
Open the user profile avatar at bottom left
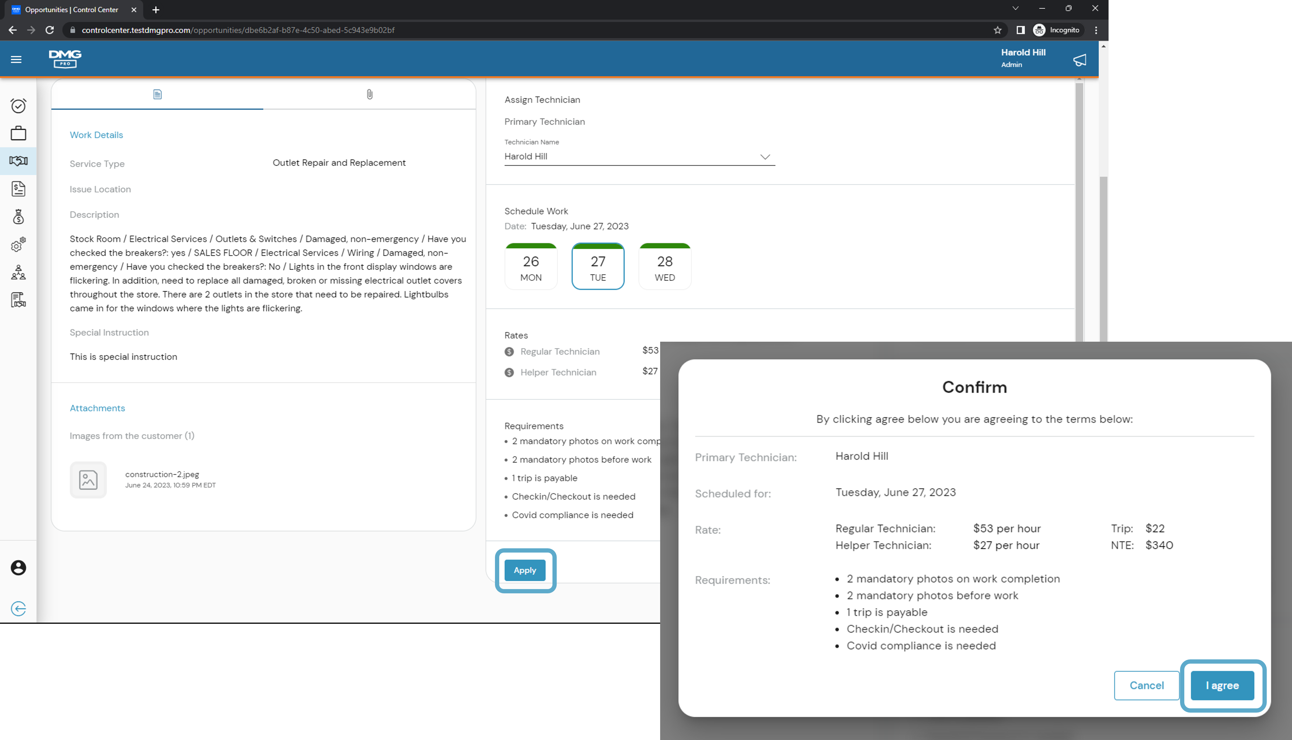click(x=18, y=568)
